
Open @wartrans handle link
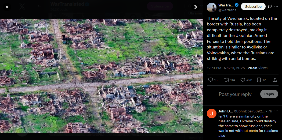pyautogui.click(x=228, y=10)
